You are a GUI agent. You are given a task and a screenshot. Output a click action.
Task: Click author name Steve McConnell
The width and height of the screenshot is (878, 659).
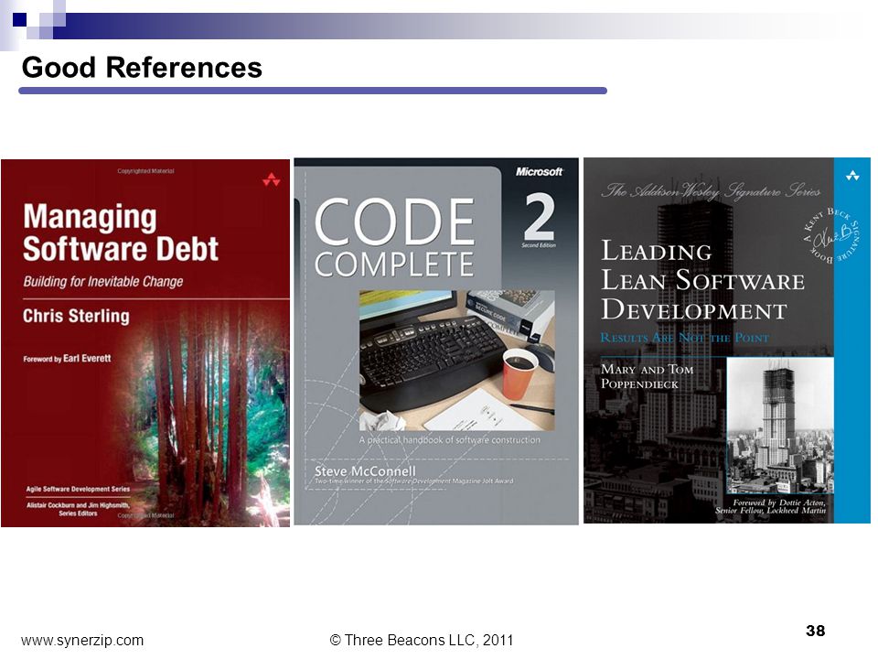click(365, 470)
